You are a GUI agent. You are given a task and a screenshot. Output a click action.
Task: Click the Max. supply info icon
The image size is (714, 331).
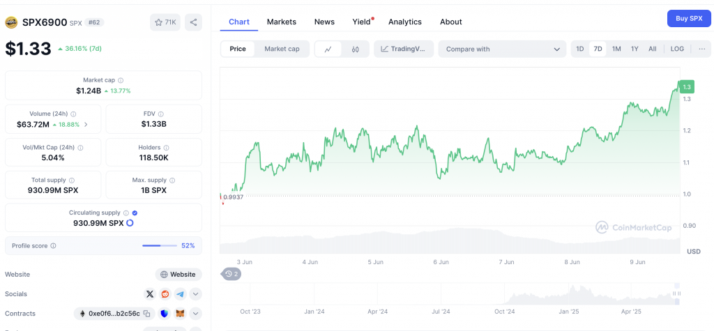172,180
